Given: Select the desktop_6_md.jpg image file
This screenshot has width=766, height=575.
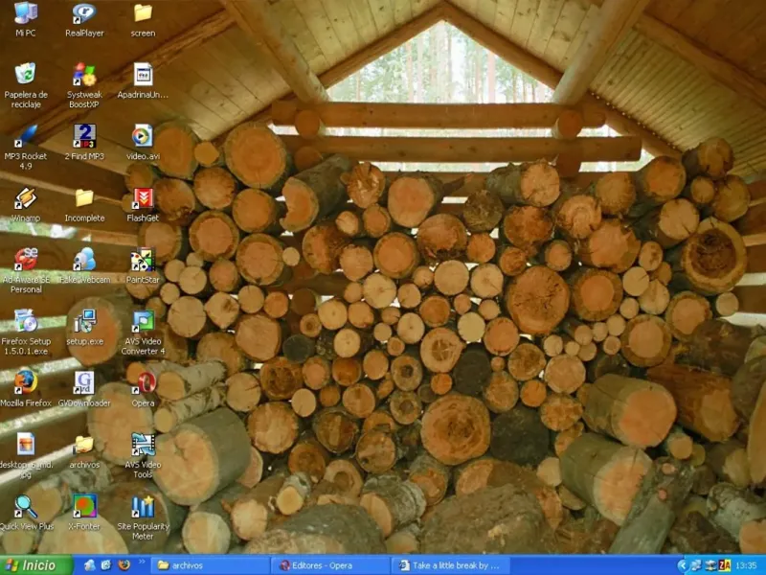Looking at the screenshot, I should (26, 455).
